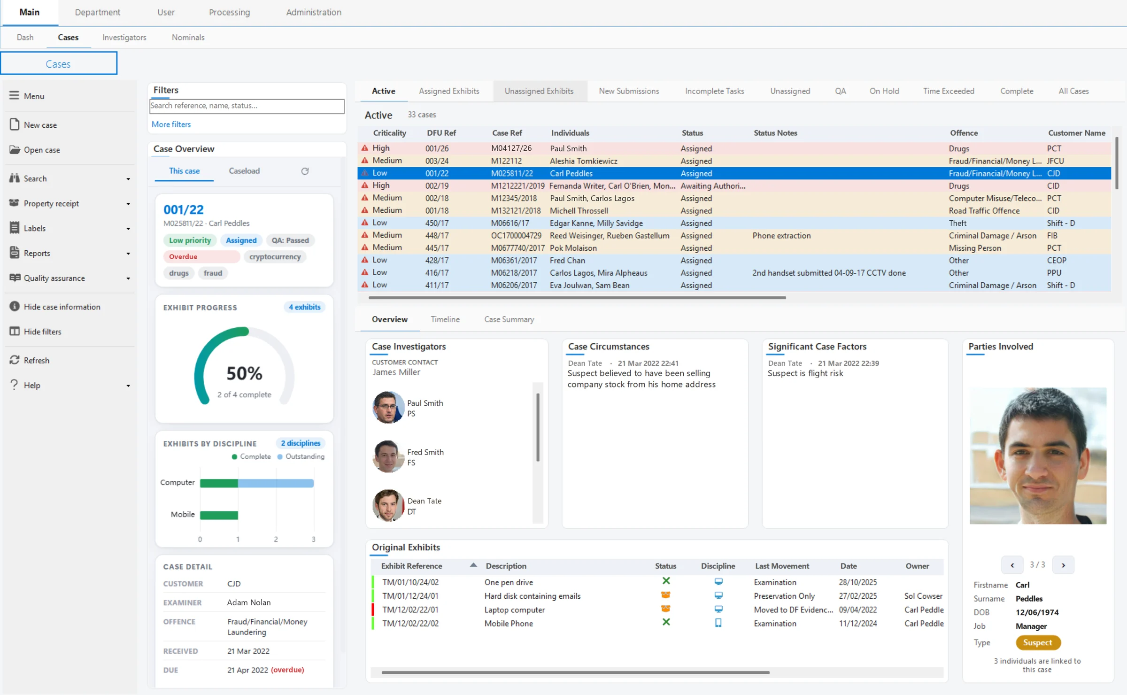
Task: Click Paul Smith investigator avatar
Action: coord(388,407)
